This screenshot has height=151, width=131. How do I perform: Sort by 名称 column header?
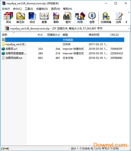(14, 35)
